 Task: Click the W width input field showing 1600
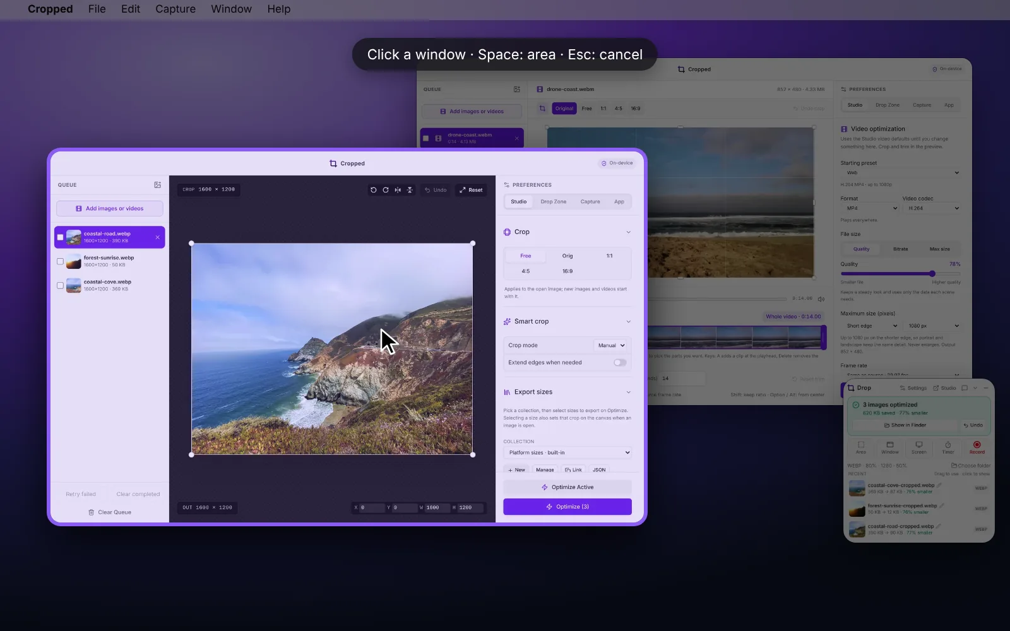pyautogui.click(x=436, y=507)
